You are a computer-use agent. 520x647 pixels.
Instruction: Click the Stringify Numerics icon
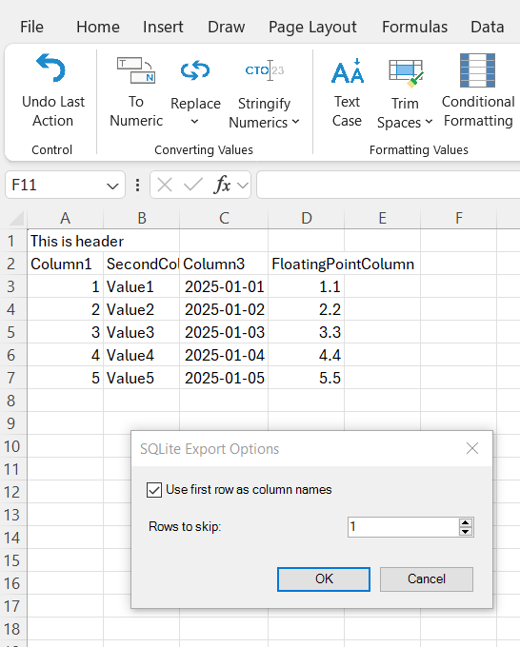(265, 70)
